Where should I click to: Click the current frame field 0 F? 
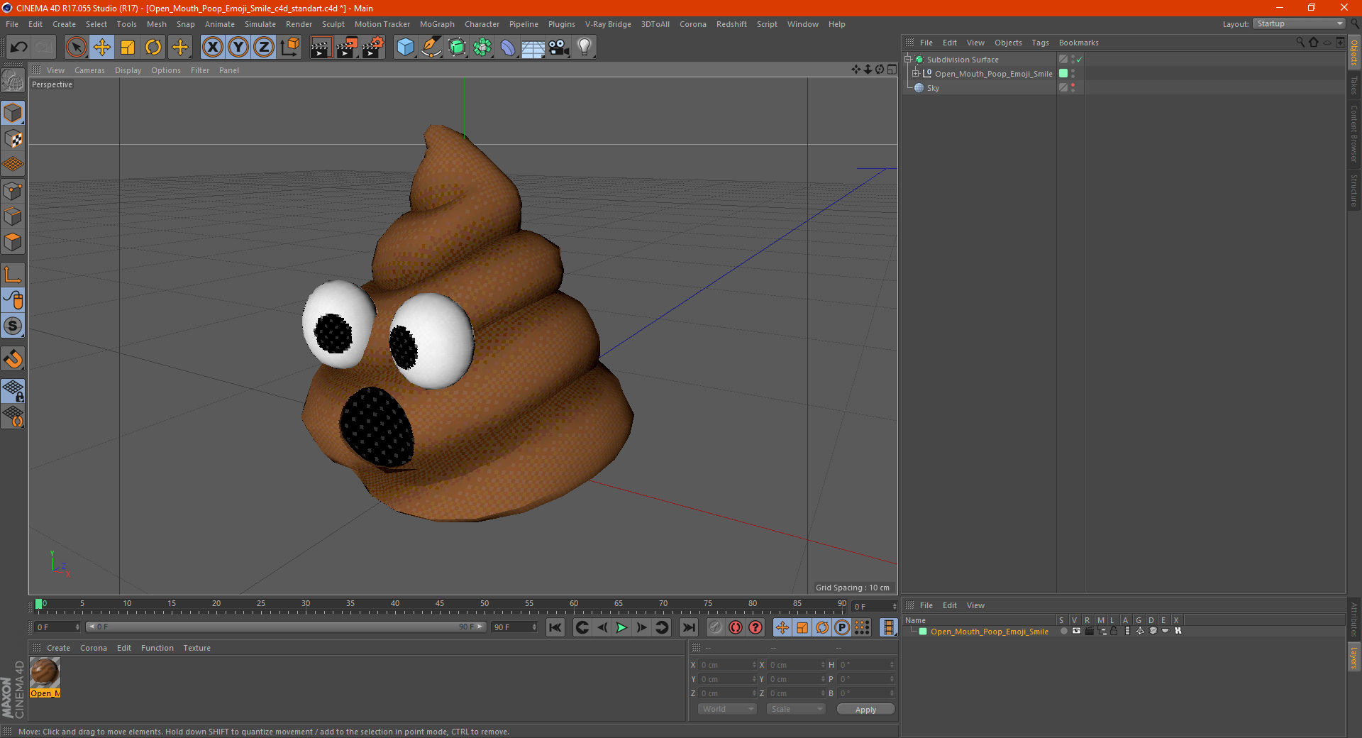tap(875, 606)
